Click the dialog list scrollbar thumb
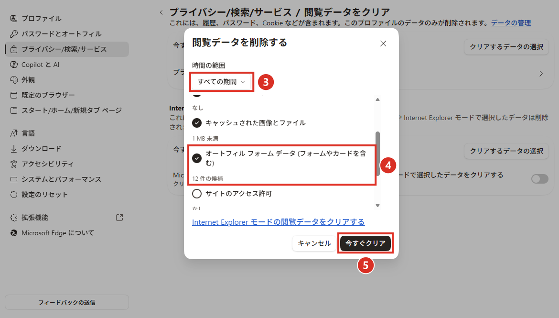Viewport: 559px width, 318px height. [377, 154]
